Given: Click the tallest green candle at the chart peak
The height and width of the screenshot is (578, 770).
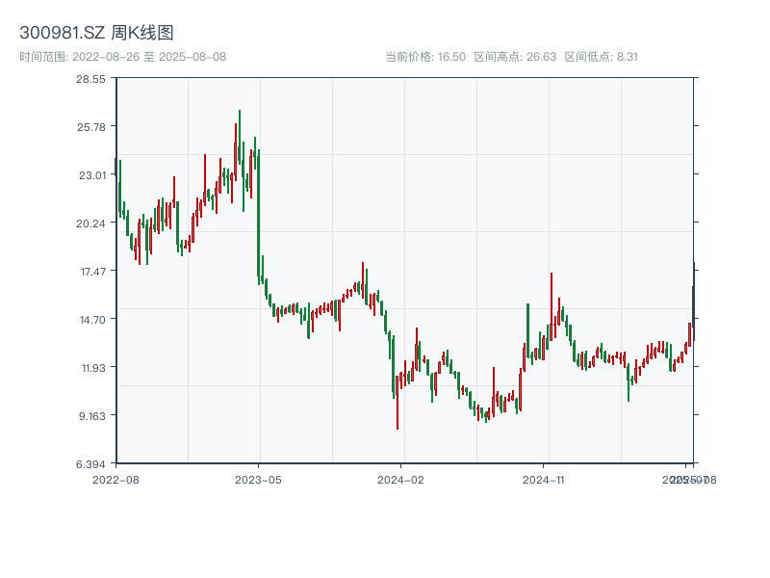Looking at the screenshot, I should [x=240, y=144].
